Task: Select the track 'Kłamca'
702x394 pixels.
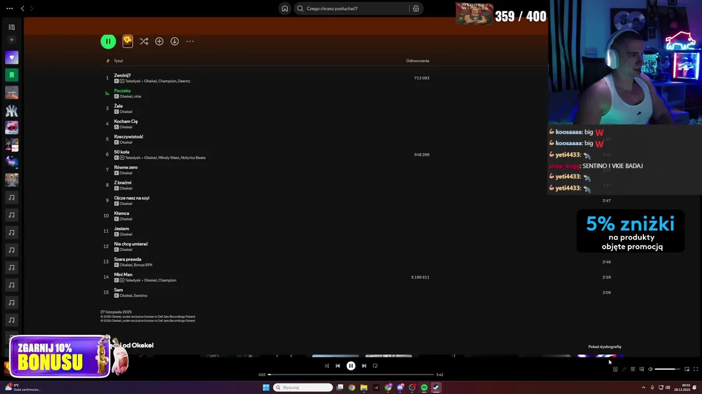Action: (x=122, y=213)
